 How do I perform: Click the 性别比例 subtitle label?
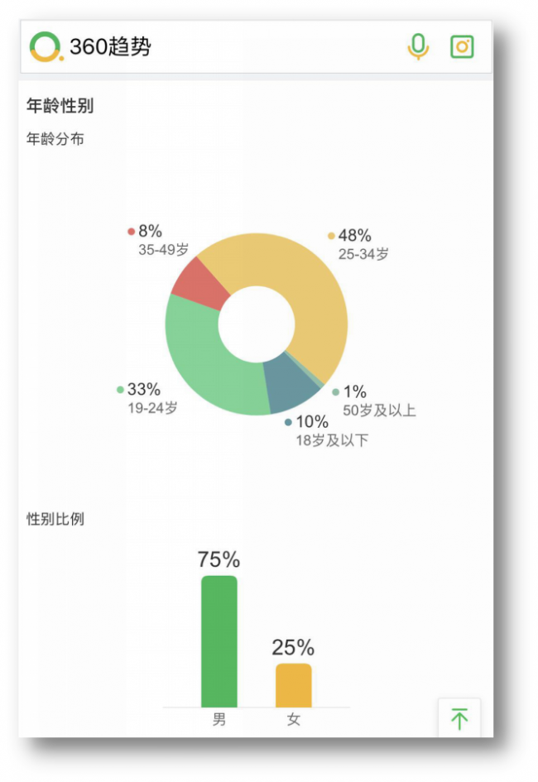55,519
